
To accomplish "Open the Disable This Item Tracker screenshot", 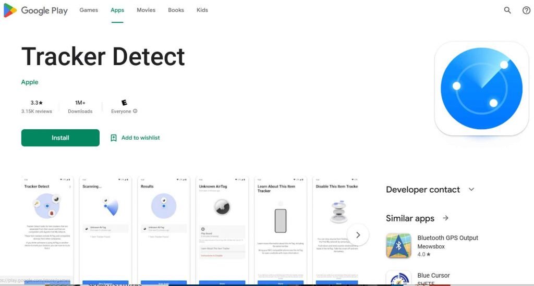I will (x=336, y=230).
